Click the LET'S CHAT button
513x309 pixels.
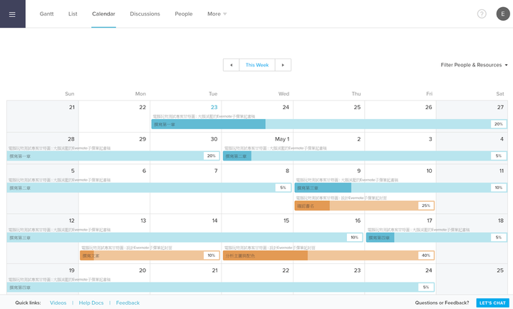(492, 303)
